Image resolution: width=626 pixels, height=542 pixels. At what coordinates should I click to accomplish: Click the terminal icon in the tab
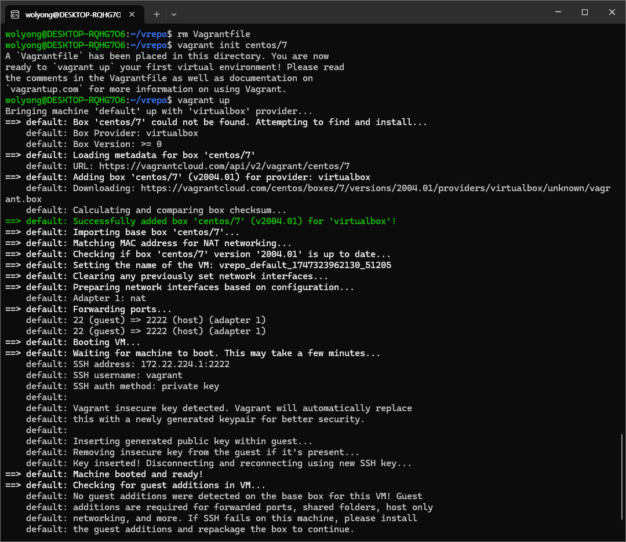(x=15, y=14)
